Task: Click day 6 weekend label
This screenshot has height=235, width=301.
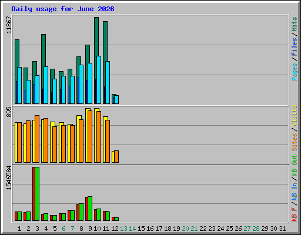Action: [63, 229]
